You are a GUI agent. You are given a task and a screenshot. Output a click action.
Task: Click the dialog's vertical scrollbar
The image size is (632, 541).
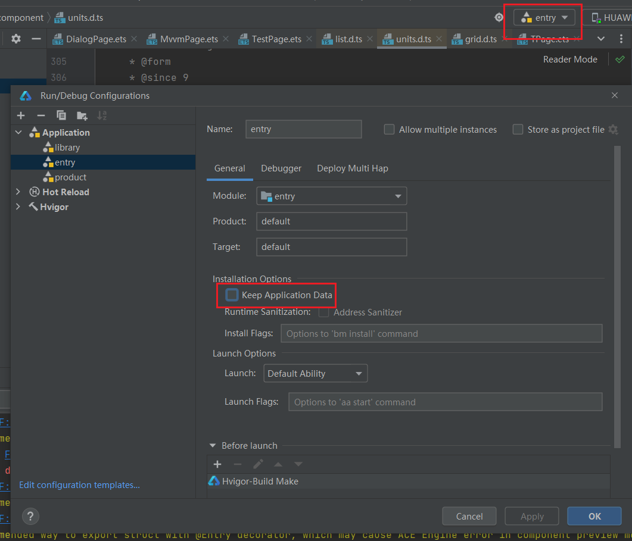tap(617, 296)
